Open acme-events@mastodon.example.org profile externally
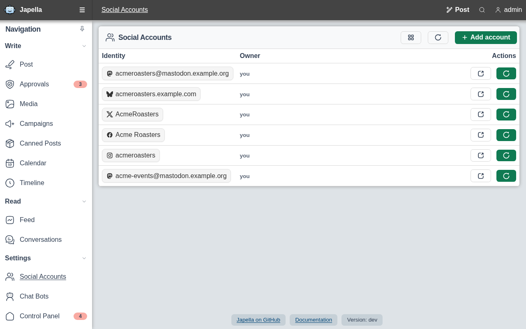Viewport: 526px width, 329px height. click(481, 176)
